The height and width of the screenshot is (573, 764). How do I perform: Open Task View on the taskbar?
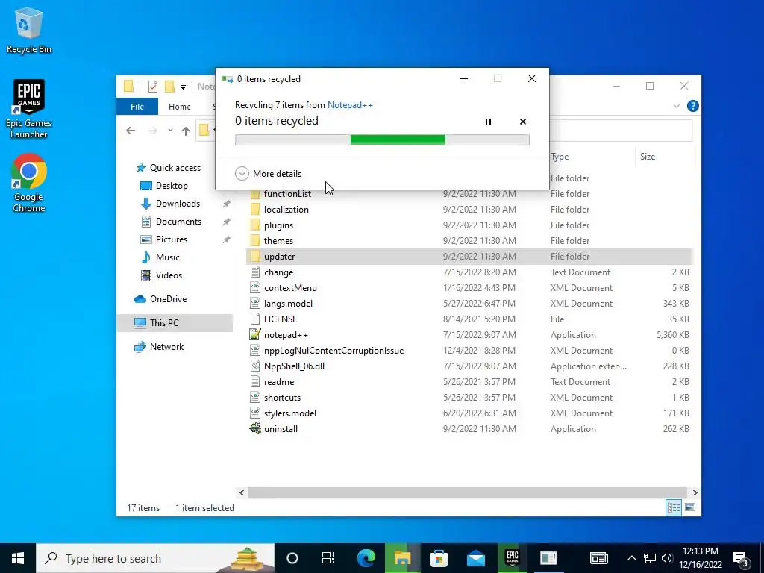(328, 558)
